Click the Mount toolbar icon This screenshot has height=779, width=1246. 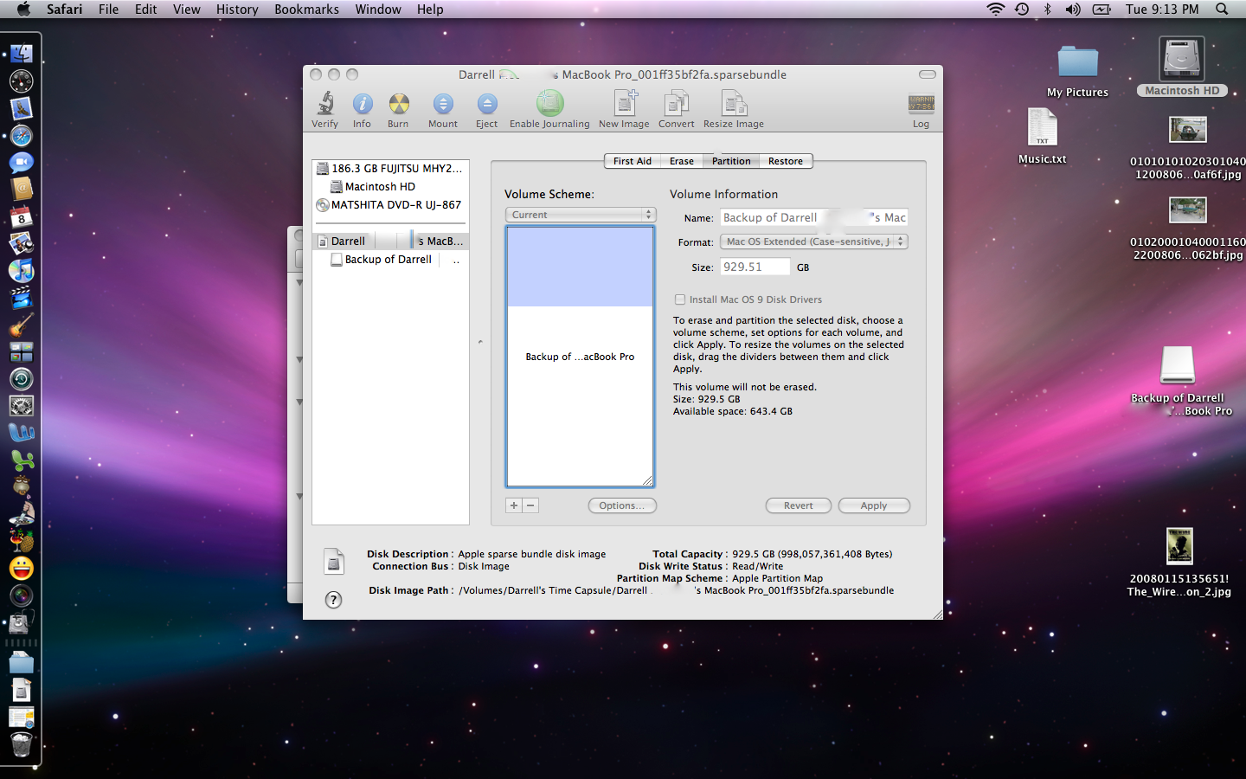pyautogui.click(x=443, y=104)
